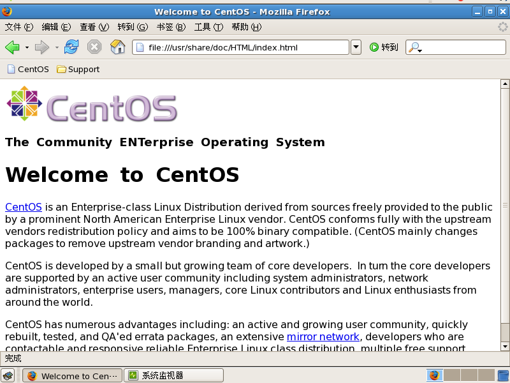Screen dimensions: 510x383
Task: Click the scrollbar up arrow
Action: click(x=505, y=84)
